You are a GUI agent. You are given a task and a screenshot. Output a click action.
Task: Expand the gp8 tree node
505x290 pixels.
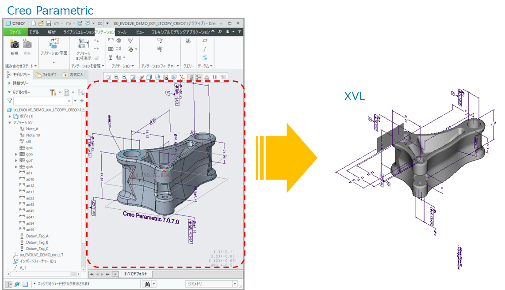point(16,167)
